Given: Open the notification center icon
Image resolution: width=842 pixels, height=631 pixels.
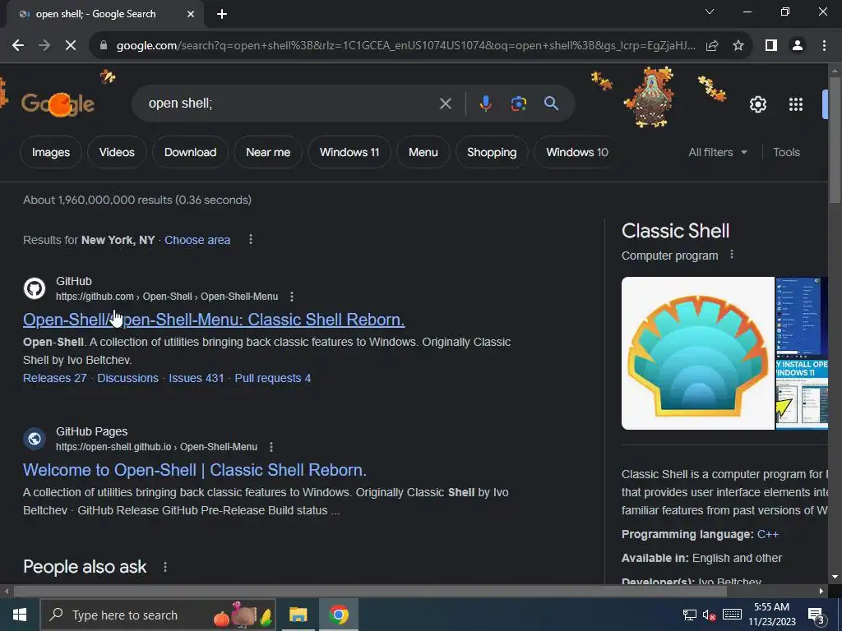Looking at the screenshot, I should coord(817,616).
